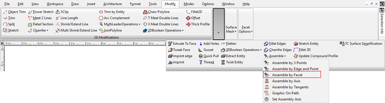Click the gray 3D modifications dropdown button
Viewport: 385px width, 103px height.
(x=219, y=24)
